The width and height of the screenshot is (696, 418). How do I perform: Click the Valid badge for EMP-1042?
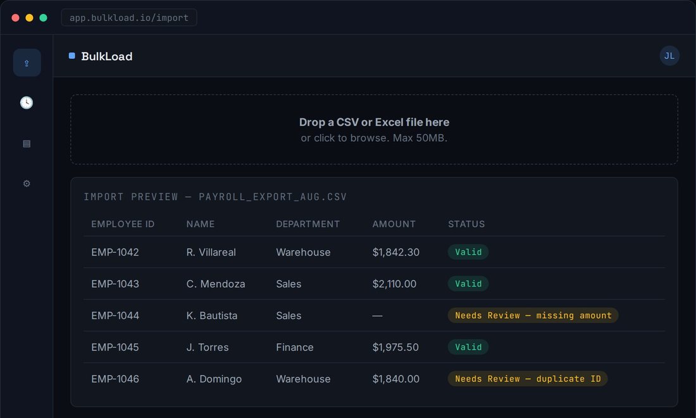[x=468, y=252]
